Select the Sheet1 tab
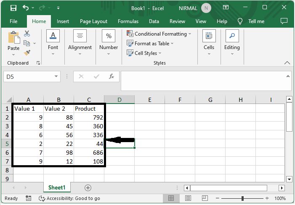This screenshot has height=205, width=295. pos(57,187)
